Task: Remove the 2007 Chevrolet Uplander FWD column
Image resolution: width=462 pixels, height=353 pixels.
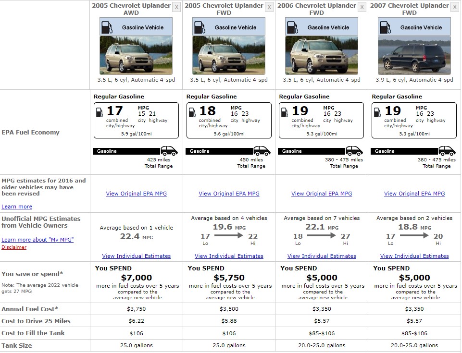Action: (x=455, y=7)
